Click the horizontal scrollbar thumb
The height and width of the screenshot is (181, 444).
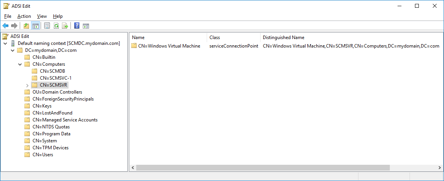(262, 168)
